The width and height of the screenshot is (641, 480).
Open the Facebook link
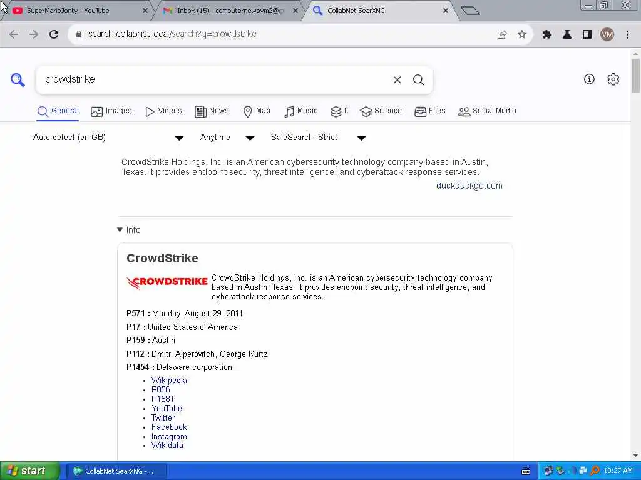point(169,427)
